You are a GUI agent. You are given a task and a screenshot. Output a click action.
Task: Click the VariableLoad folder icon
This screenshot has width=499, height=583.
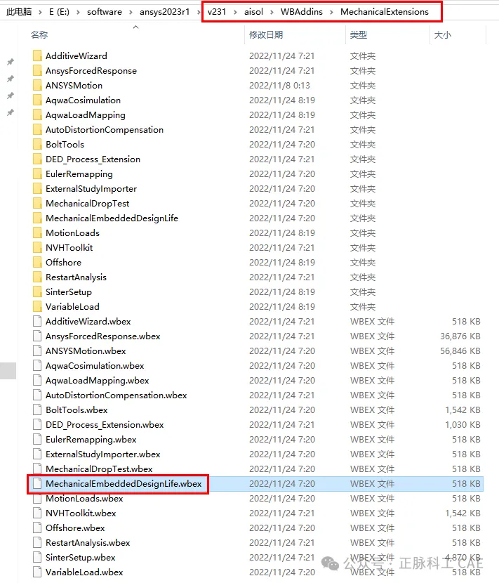click(x=37, y=307)
